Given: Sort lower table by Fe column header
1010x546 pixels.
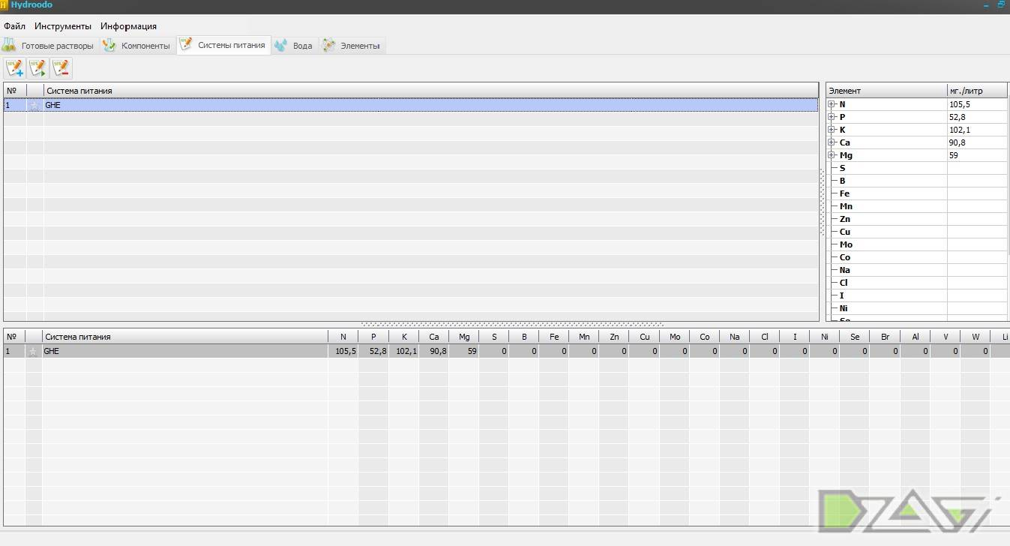Looking at the screenshot, I should (x=554, y=337).
